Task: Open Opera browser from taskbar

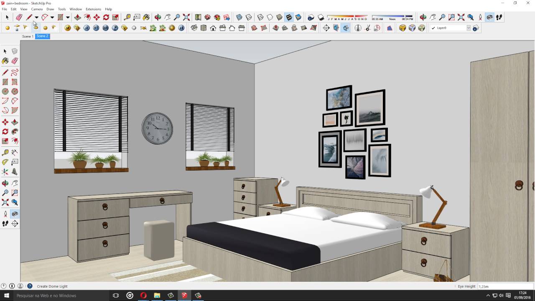Action: click(143, 296)
